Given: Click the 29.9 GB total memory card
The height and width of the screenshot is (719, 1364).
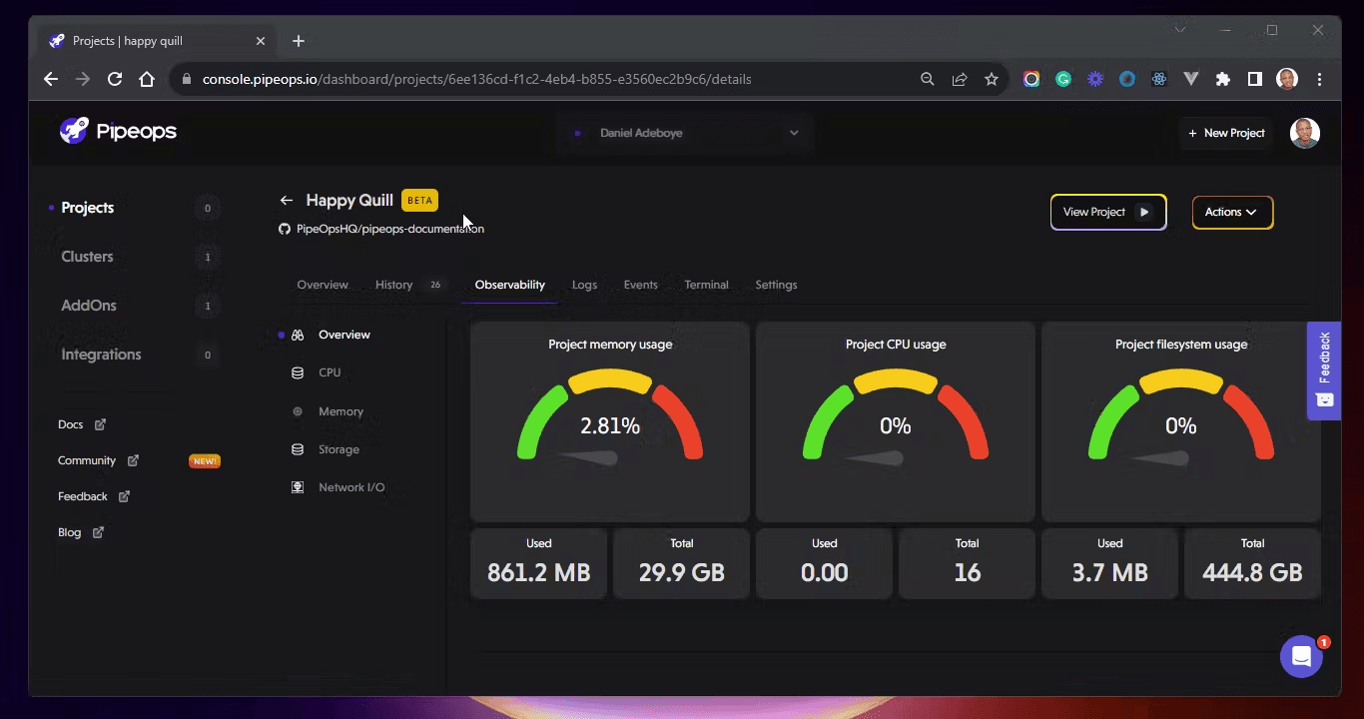Looking at the screenshot, I should 682,563.
